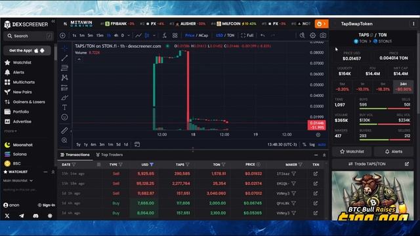Set the chart range to 5d
The image size is (420, 236).
(x=118, y=144)
